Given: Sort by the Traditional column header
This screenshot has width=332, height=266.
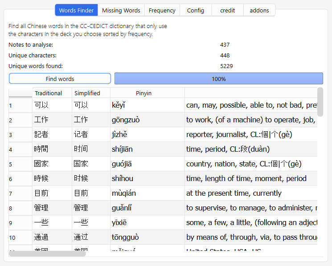Looking at the screenshot, I should (52, 93).
